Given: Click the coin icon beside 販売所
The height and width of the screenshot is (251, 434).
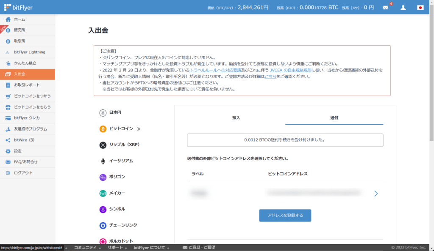Looking at the screenshot, I should coord(8,30).
